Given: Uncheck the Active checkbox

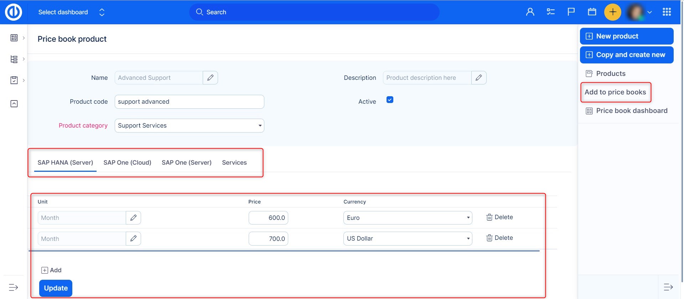Looking at the screenshot, I should [390, 100].
